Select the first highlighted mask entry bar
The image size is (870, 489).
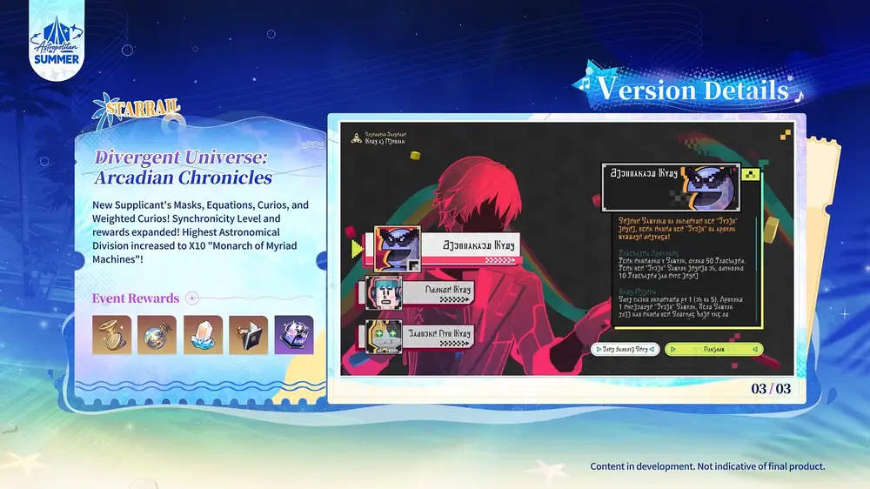pyautogui.click(x=442, y=249)
